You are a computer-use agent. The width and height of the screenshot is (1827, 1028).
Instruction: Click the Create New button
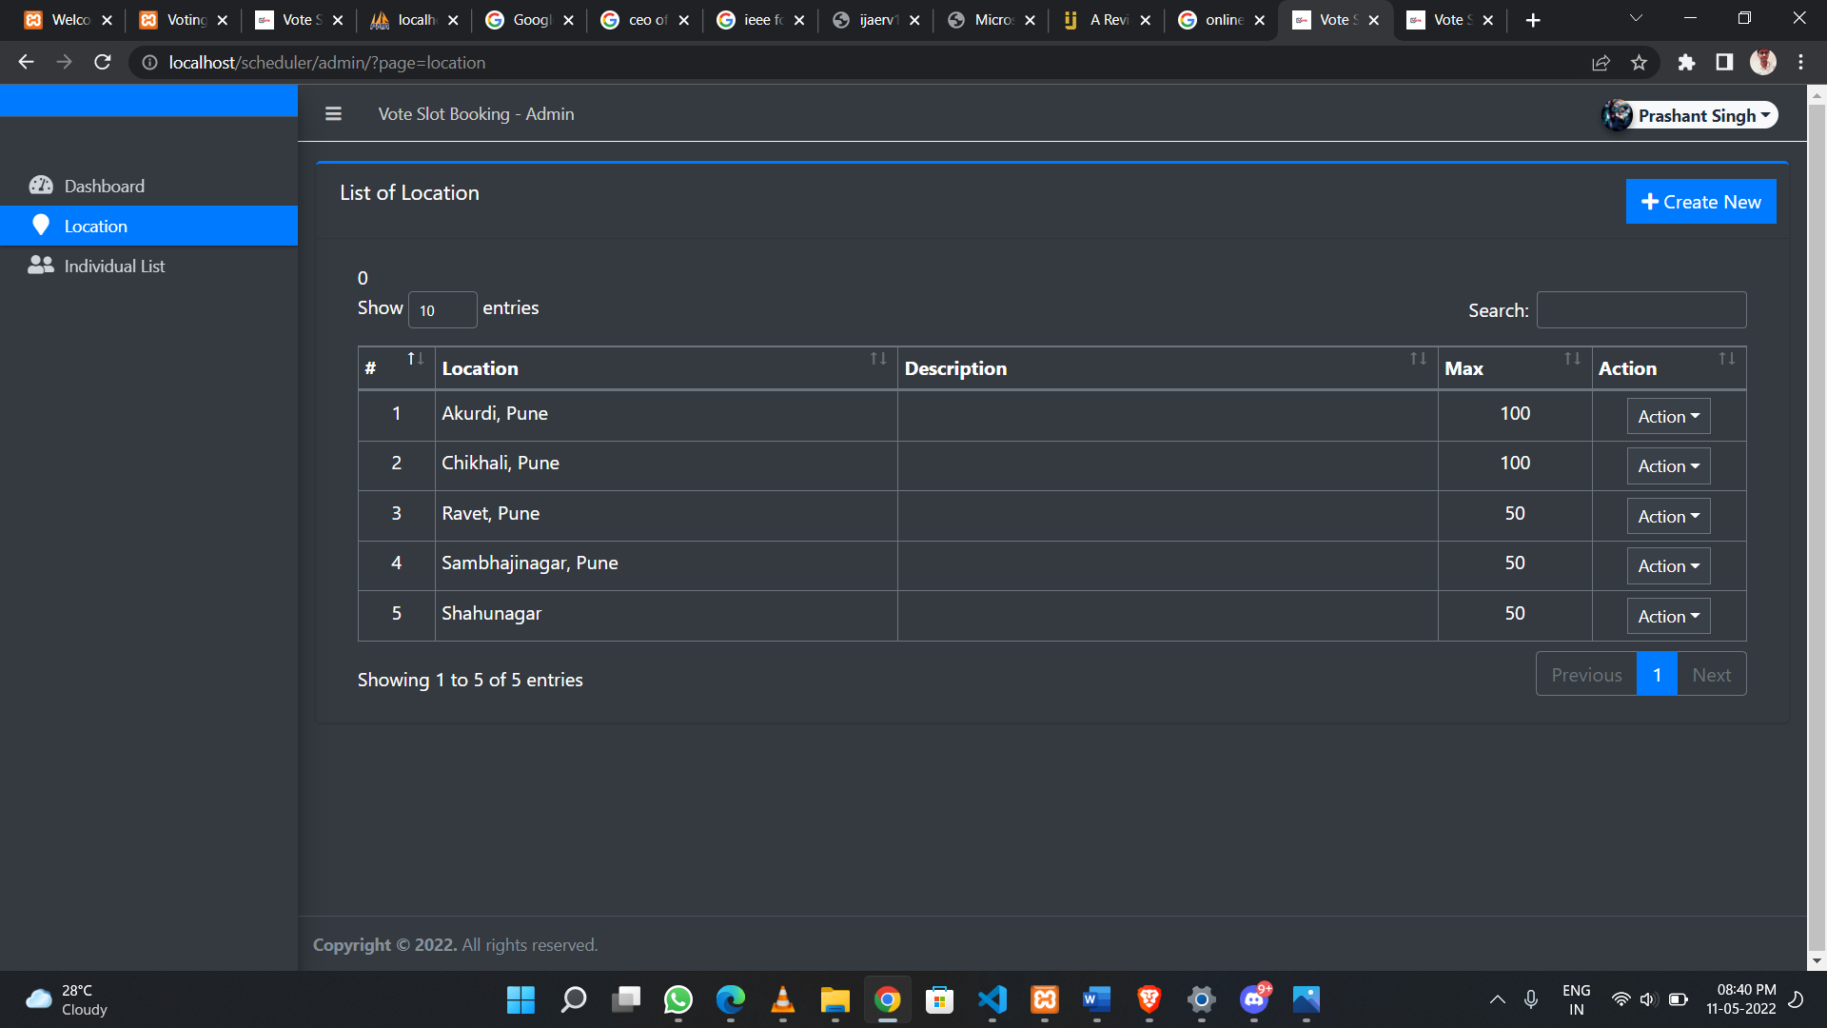click(1700, 202)
